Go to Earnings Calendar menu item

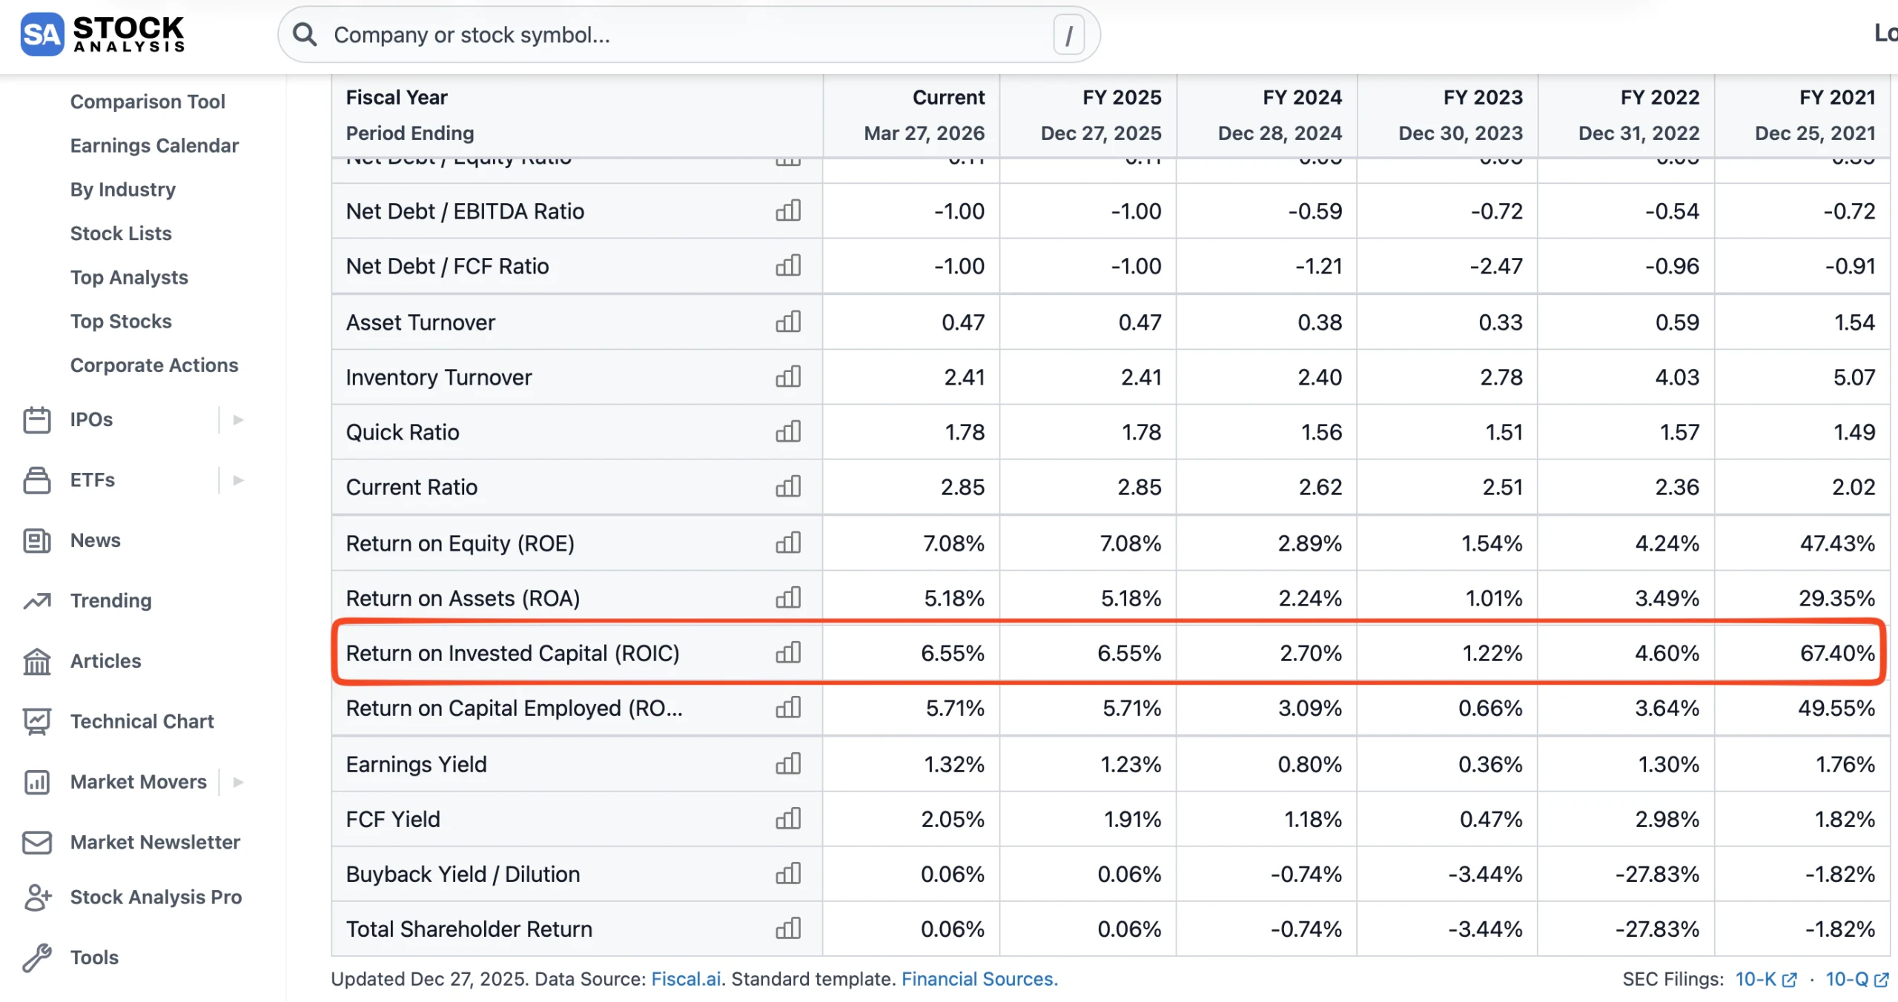click(154, 145)
